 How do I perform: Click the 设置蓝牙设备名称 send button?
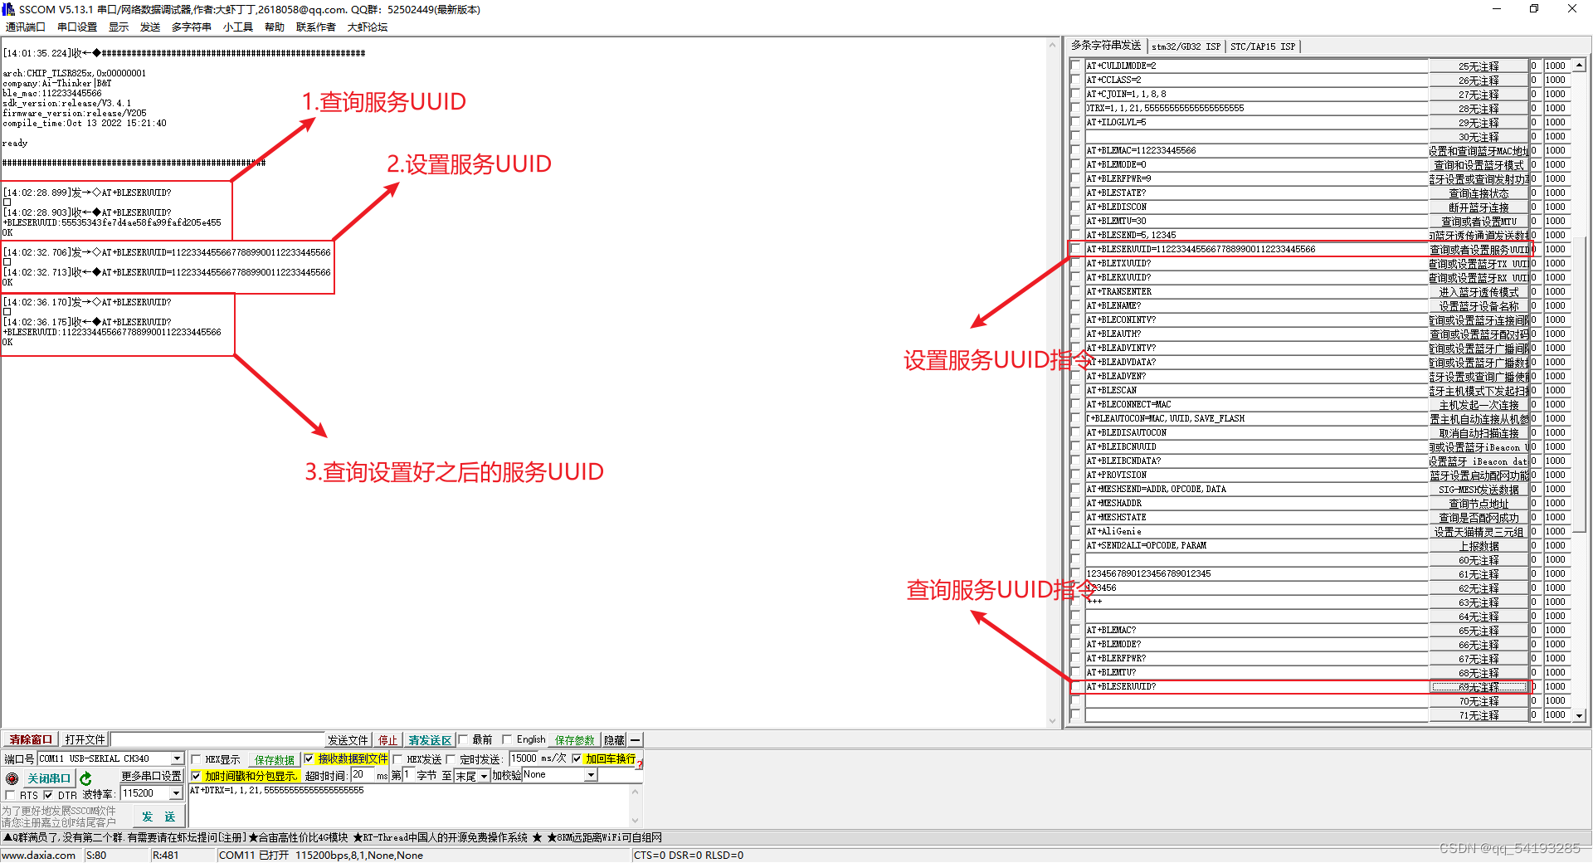1479,306
